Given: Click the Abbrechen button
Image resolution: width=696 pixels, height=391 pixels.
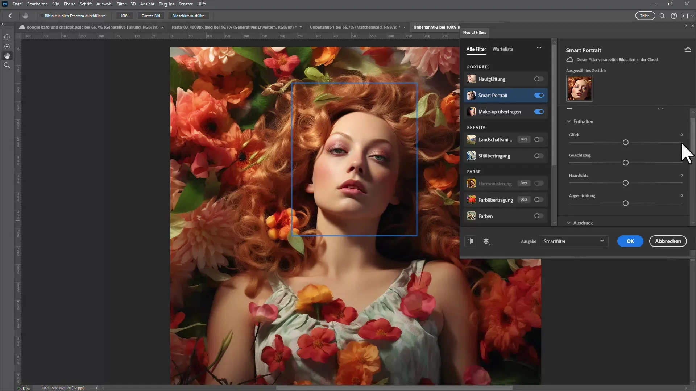Looking at the screenshot, I should (x=668, y=241).
